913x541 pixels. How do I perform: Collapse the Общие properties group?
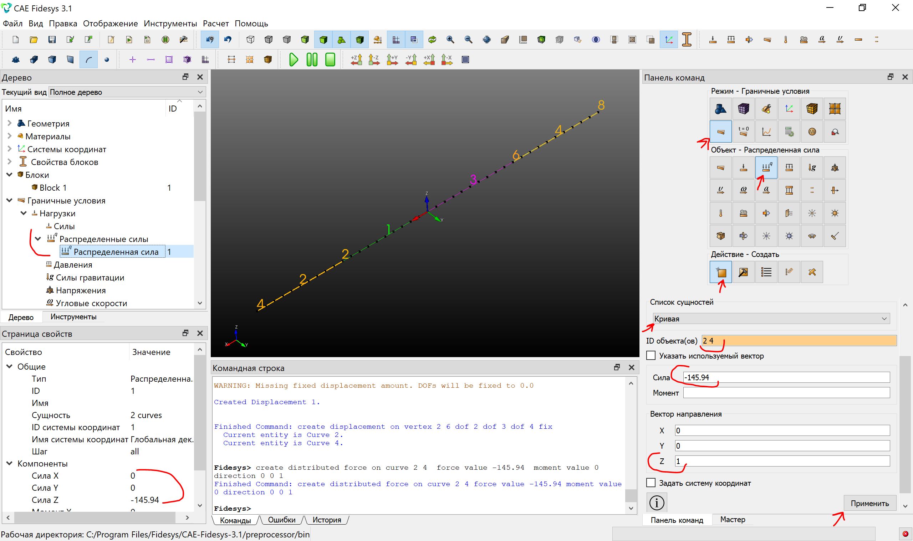point(10,366)
